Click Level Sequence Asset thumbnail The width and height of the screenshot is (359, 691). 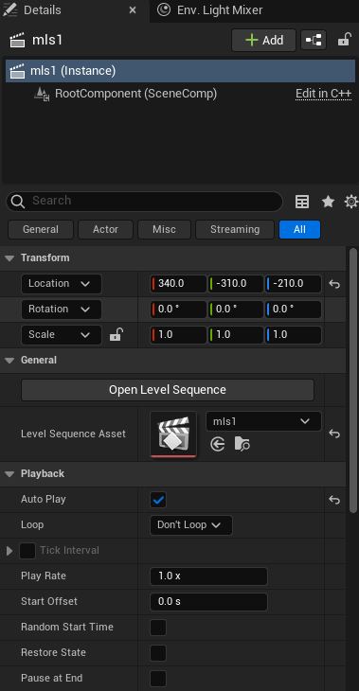tap(173, 434)
